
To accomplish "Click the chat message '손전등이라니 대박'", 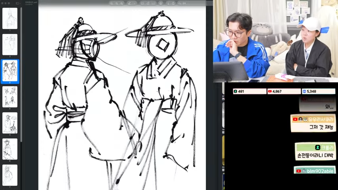I will 315,155.
